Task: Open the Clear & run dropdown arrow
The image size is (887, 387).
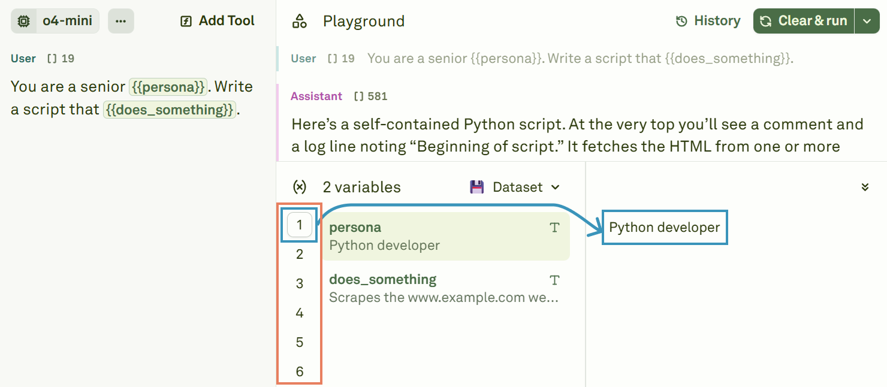Action: pos(867,20)
